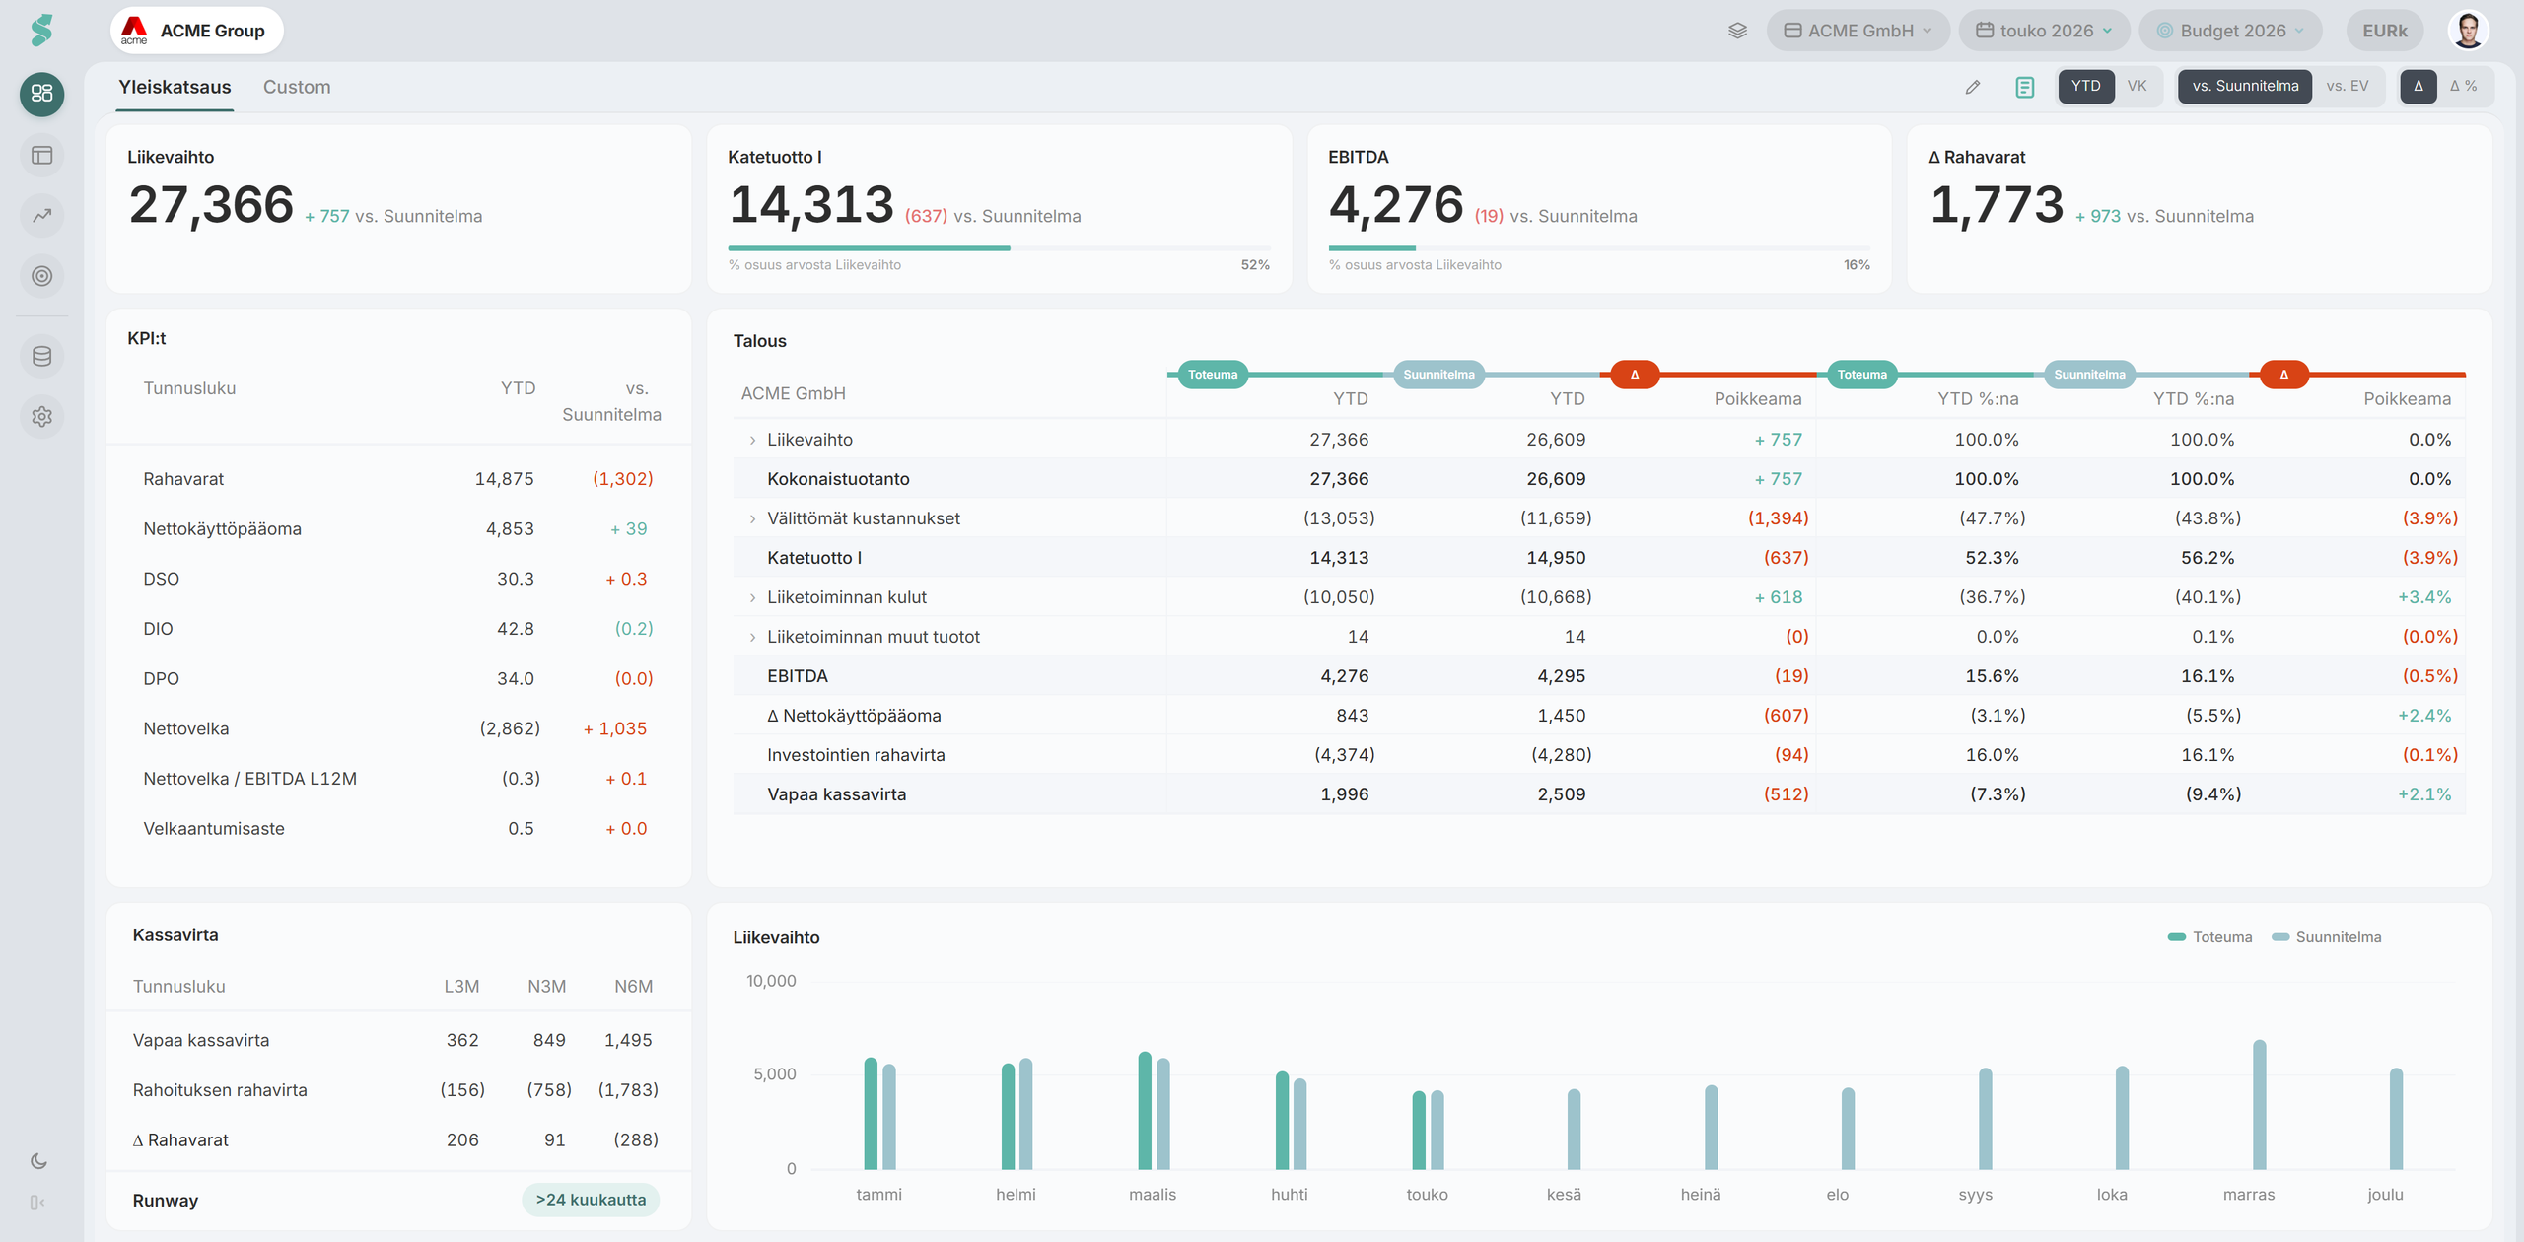Image resolution: width=2524 pixels, height=1242 pixels.
Task: Expand the Välittömät kustannukset row
Action: [x=752, y=518]
